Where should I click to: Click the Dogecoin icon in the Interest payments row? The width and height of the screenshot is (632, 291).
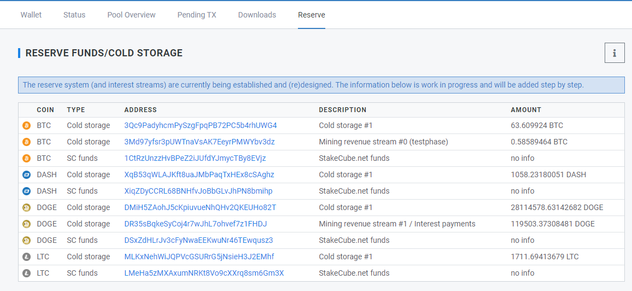(x=27, y=224)
